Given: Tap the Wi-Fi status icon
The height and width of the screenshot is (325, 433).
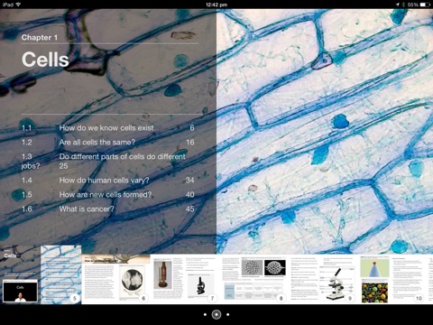Looking at the screenshot, I should [x=18, y=5].
